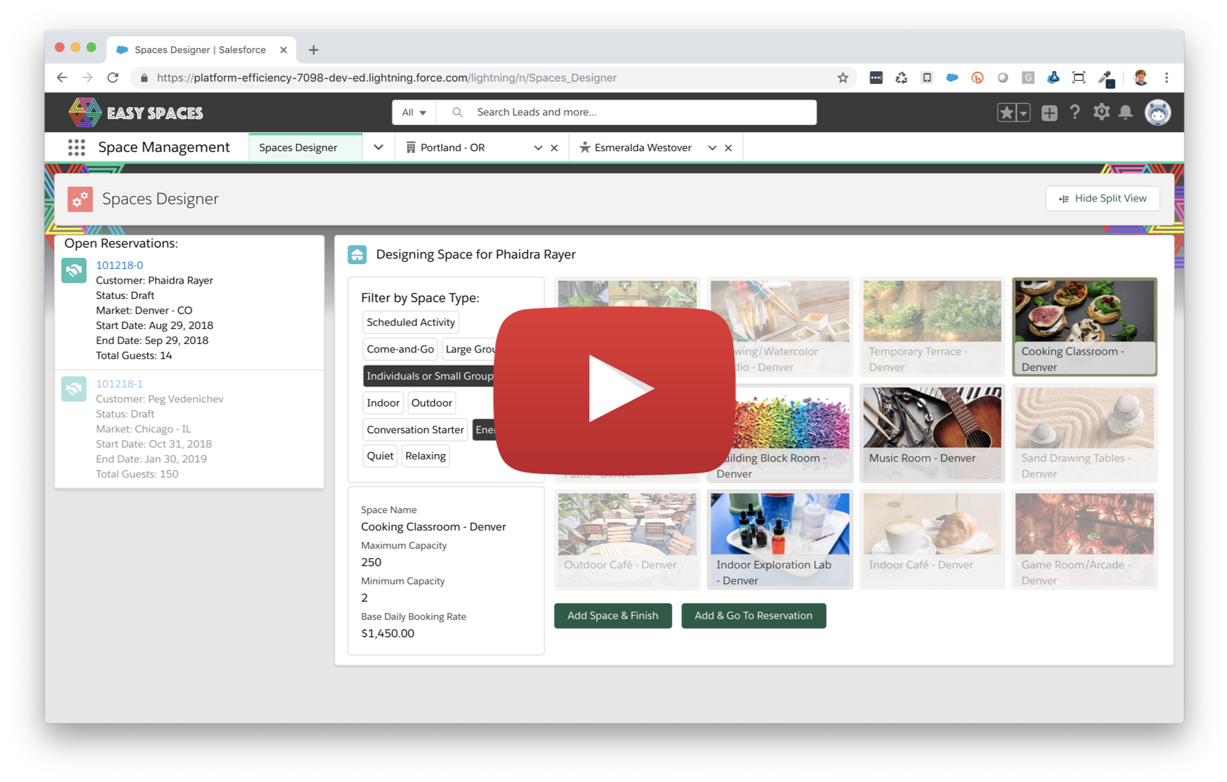Open a new browser tab
Viewport: 1227px width, 782px height.
pos(314,49)
